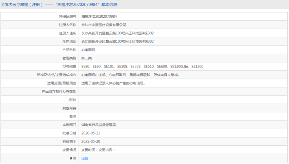Click approval department 湖南省药品监督管理局
This screenshot has height=164, width=289.
[x=98, y=125]
